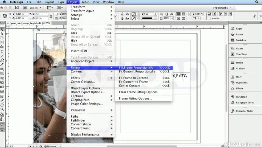262x148 pixels.
Task: Click the height H field
Action: (41, 18)
